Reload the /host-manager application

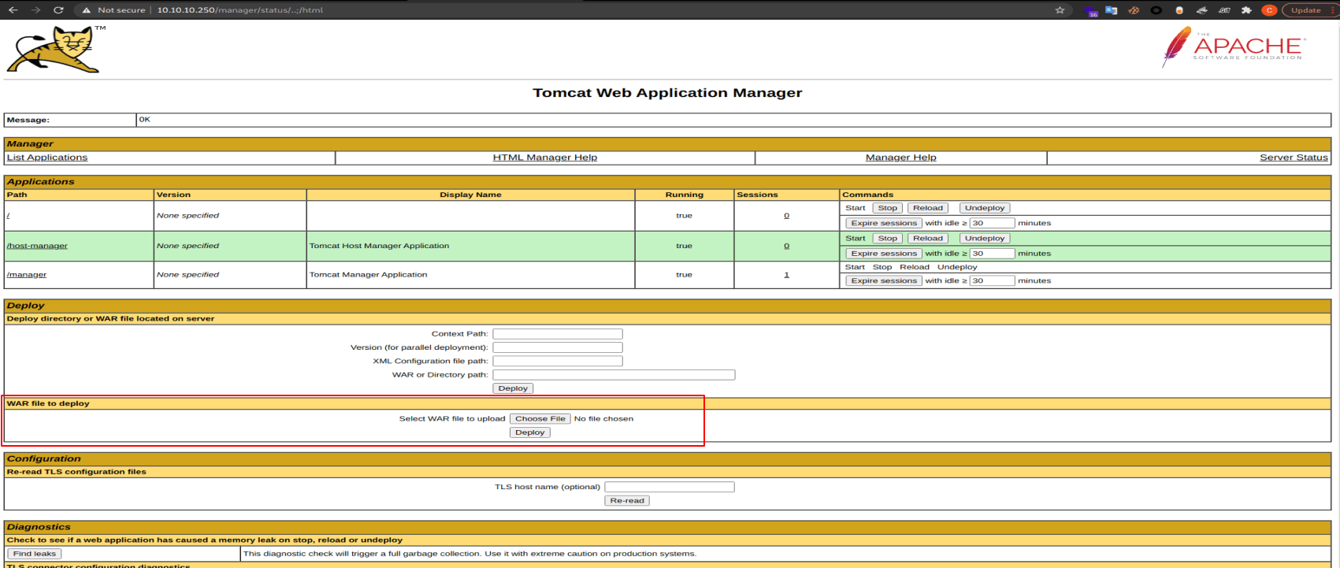pos(928,238)
